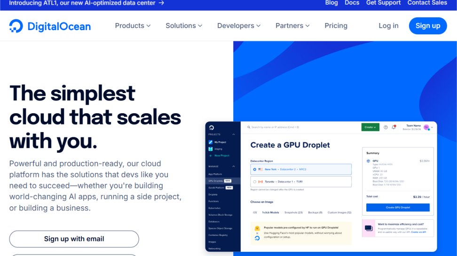Select the New York NYC2 radio button

pyautogui.click(x=255, y=169)
